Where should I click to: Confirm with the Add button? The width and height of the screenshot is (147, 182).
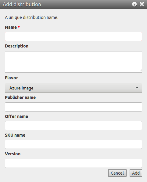coord(136,173)
